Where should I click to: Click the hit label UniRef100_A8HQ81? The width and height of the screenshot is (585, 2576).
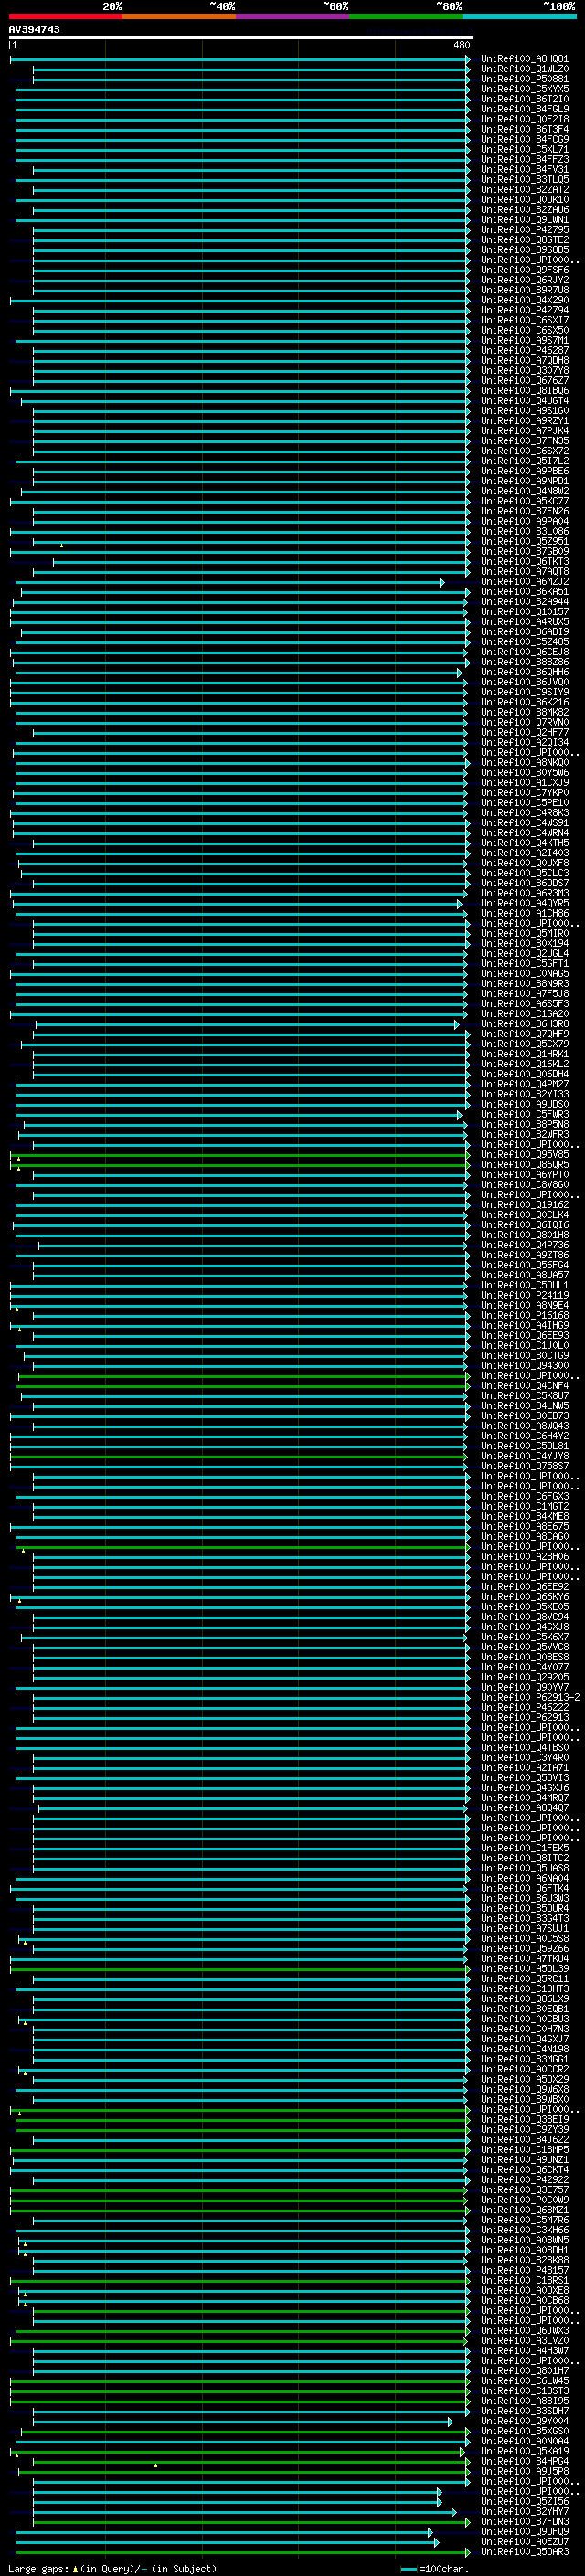524,59
